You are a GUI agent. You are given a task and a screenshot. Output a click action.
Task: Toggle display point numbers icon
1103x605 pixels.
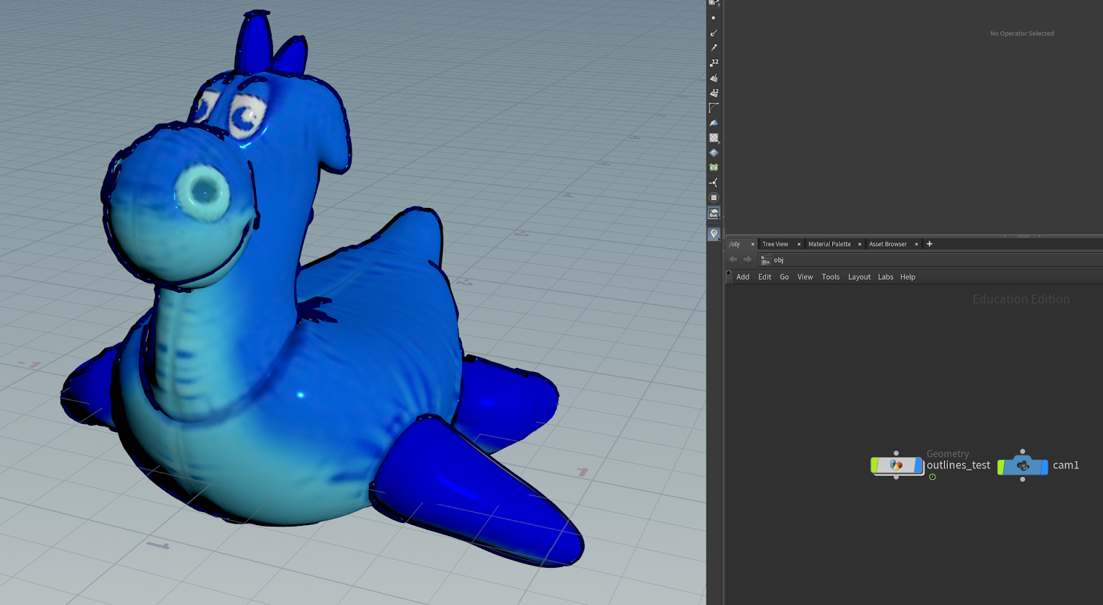click(x=714, y=63)
